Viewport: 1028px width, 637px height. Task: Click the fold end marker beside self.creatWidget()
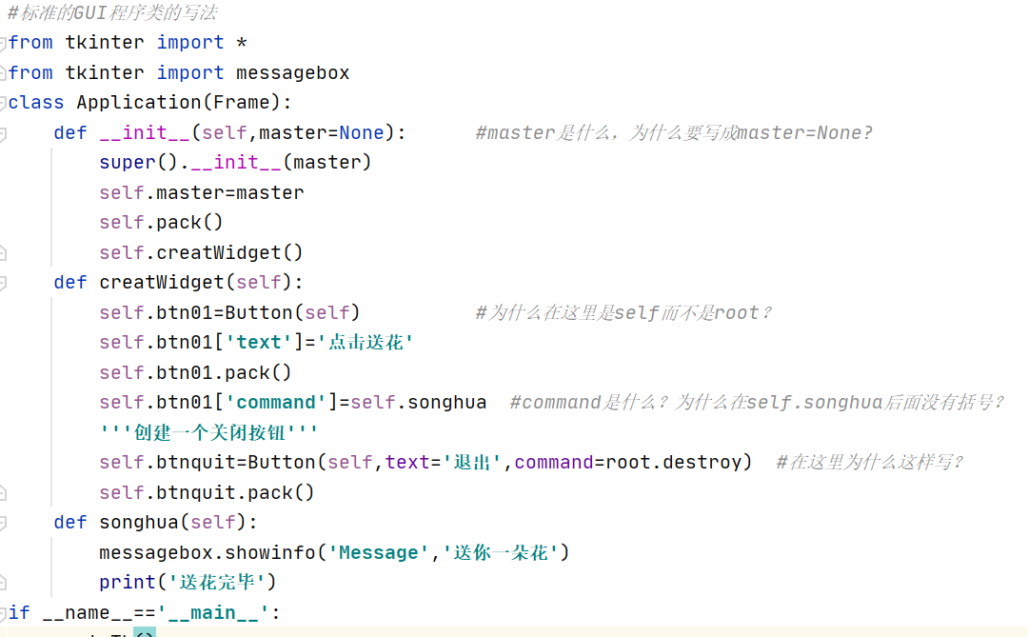click(3, 252)
